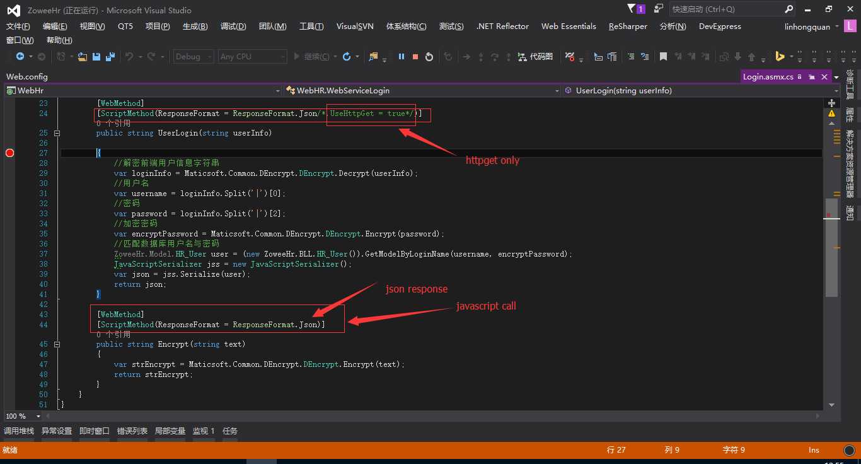Click the feedback icon next to notifications
861x464 pixels.
click(x=659, y=9)
